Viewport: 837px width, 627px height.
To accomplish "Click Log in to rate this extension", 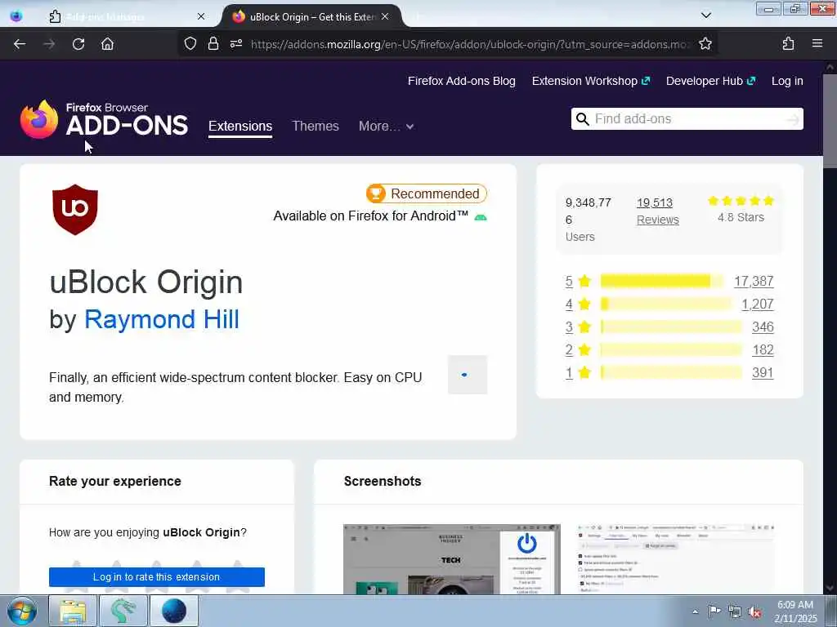I will (x=157, y=577).
